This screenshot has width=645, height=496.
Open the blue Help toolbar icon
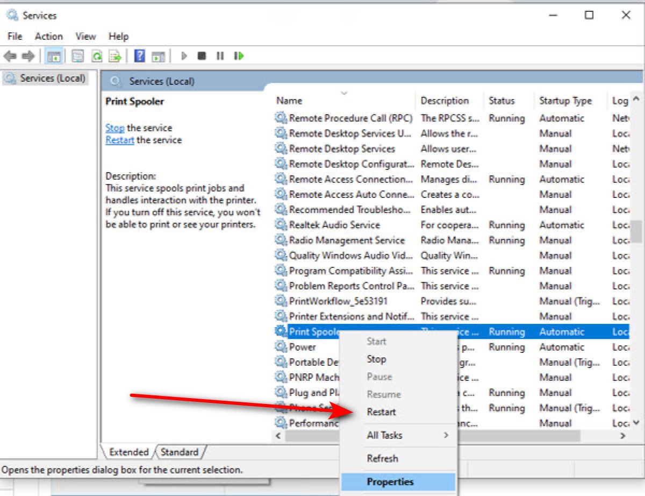tap(140, 56)
